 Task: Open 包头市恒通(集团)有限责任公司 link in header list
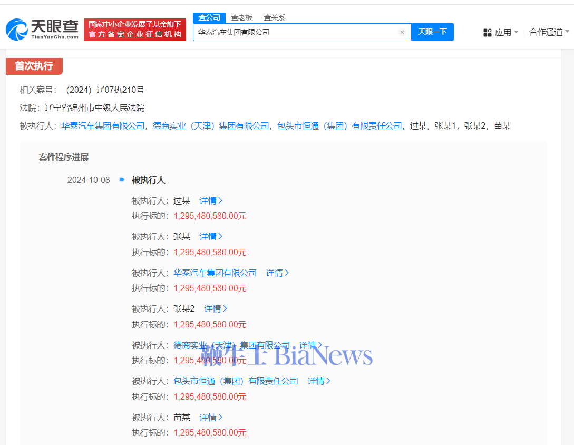(x=339, y=126)
